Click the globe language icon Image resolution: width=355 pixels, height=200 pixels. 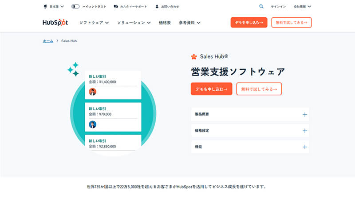pos(45,7)
